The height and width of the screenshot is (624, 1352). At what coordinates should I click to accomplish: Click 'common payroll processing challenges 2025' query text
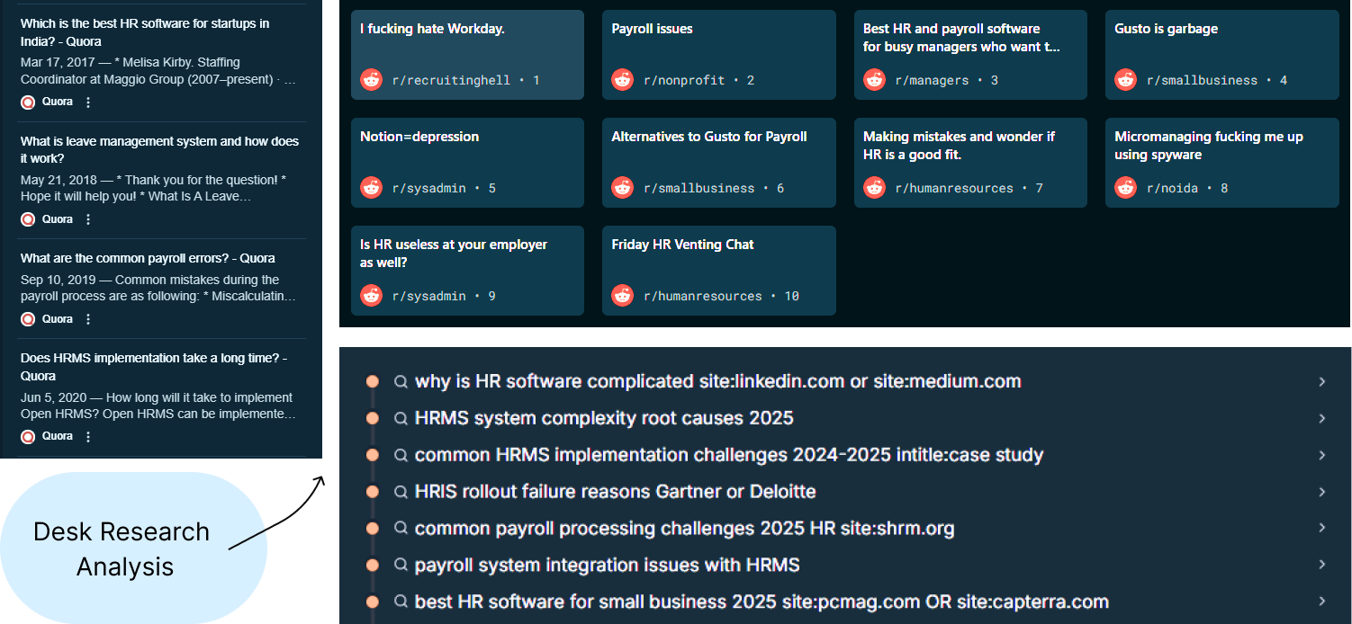684,529
